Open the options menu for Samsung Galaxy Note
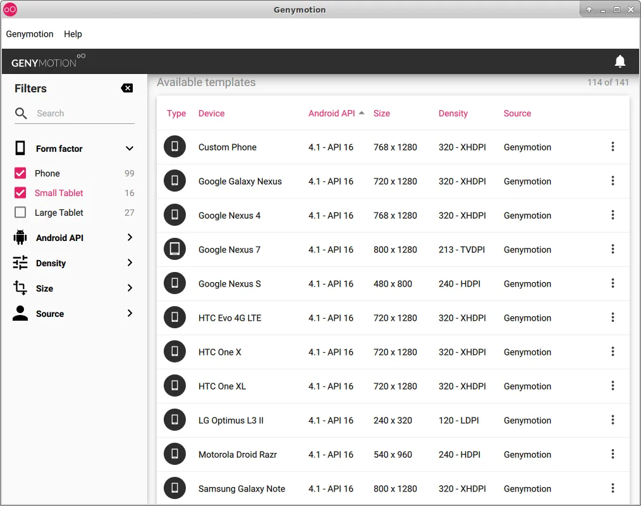Viewport: 641px width, 506px height. pos(613,488)
